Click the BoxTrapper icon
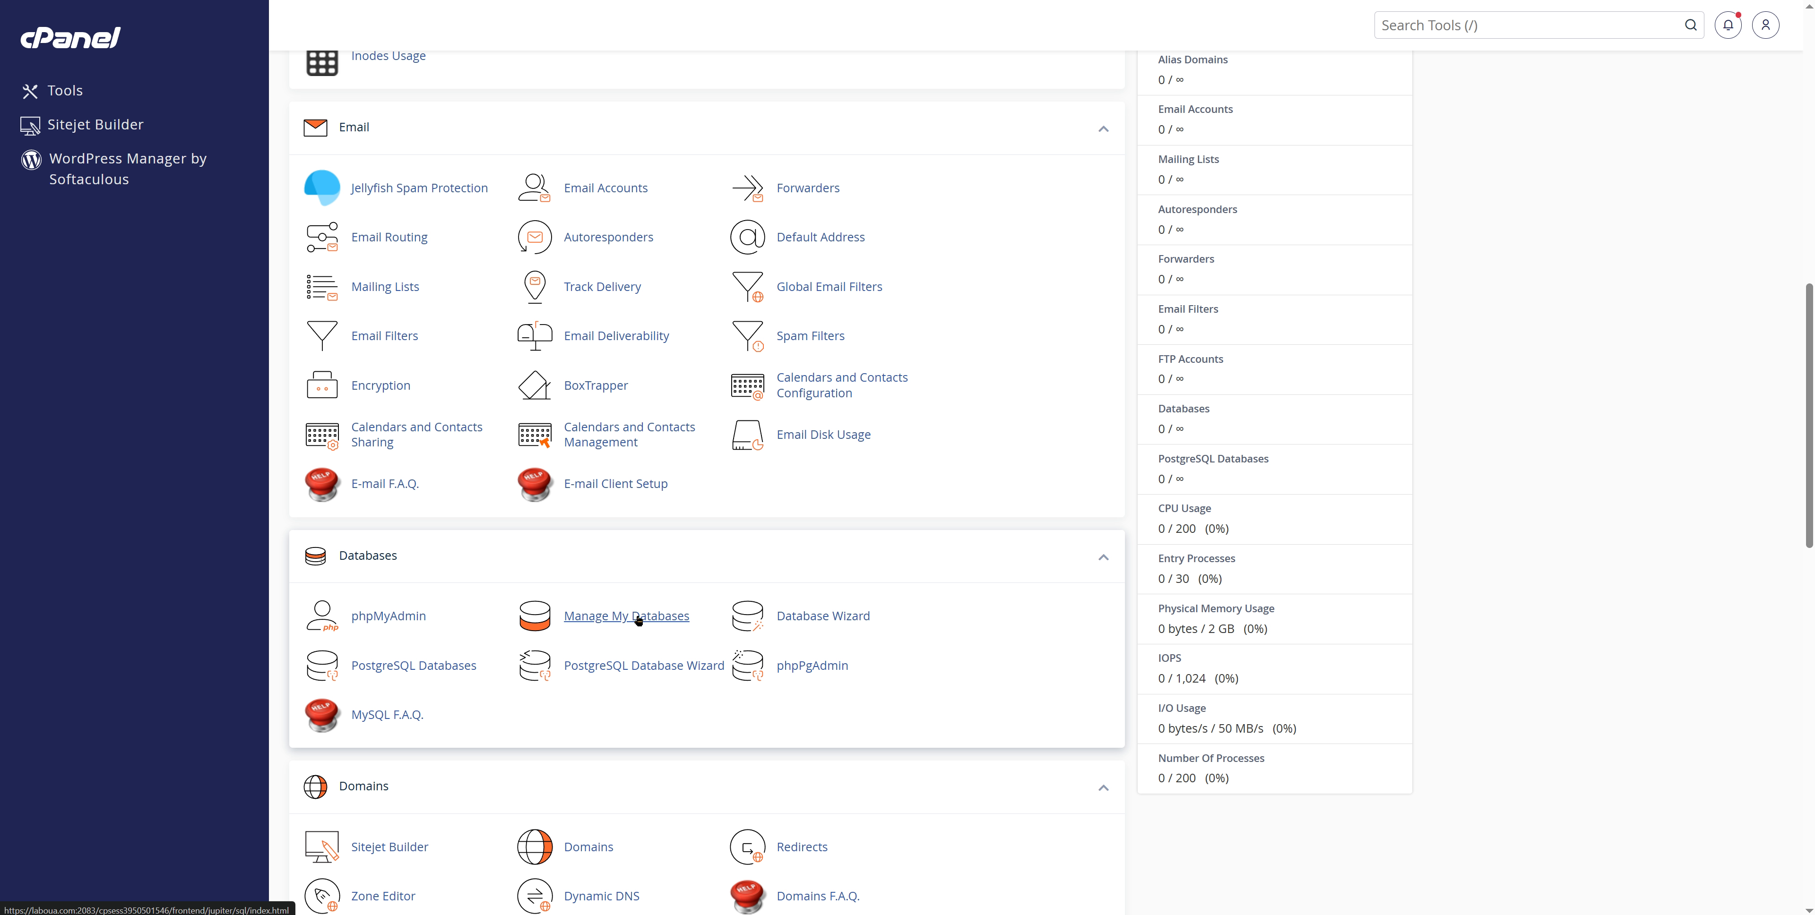The height and width of the screenshot is (915, 1815). coord(534,385)
